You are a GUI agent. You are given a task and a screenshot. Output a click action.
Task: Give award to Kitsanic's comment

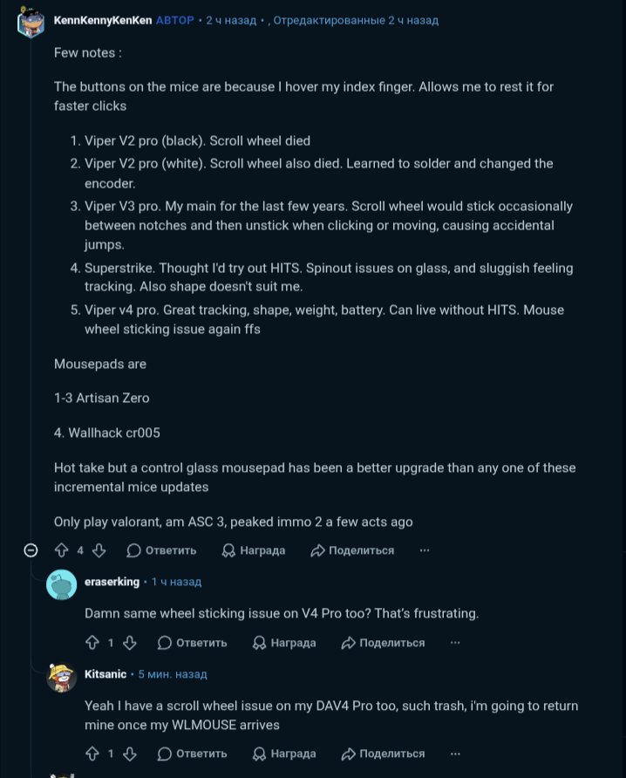284,754
